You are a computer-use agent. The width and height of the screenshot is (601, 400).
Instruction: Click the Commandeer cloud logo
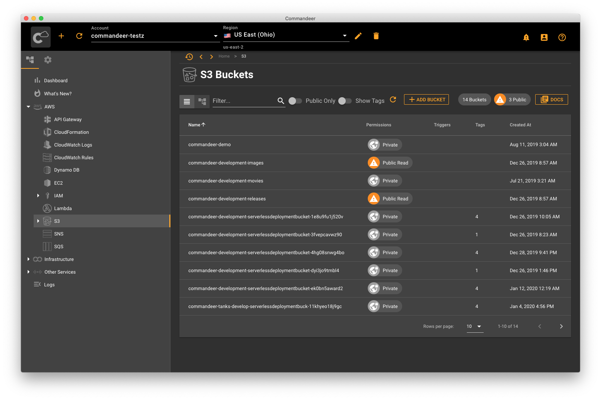click(41, 37)
